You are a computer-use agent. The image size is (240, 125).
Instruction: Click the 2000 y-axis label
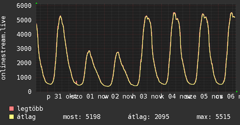(x=24, y=63)
